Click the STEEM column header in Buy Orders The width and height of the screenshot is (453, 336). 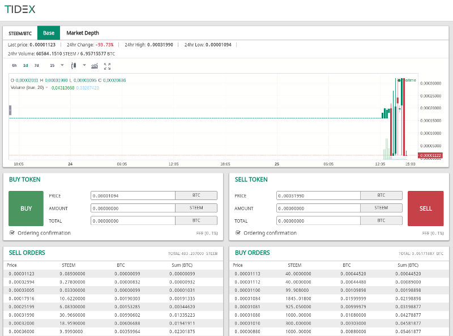294,265
